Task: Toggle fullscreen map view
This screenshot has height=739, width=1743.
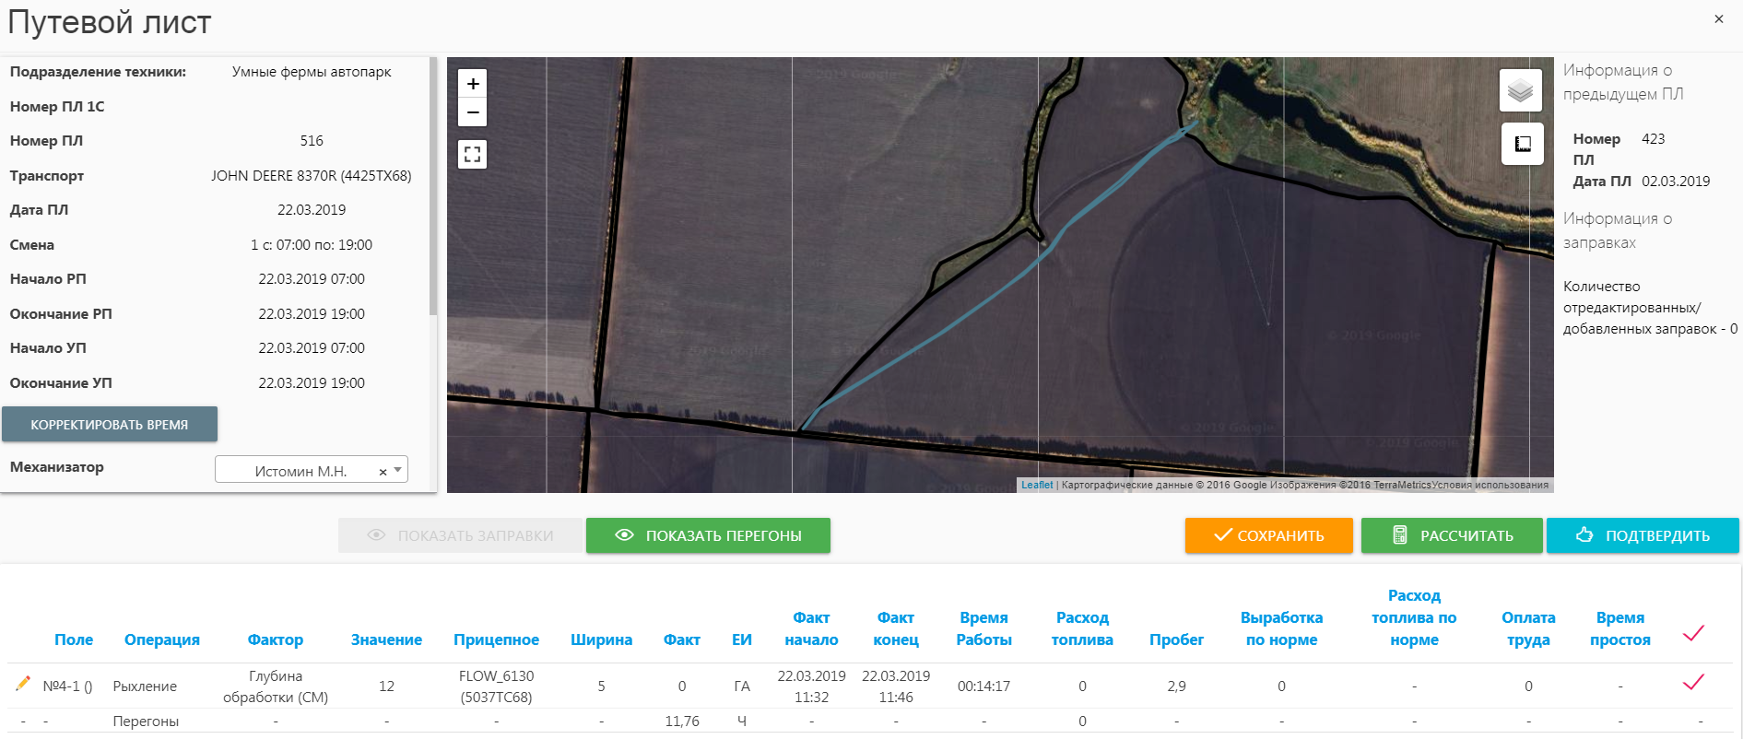Action: click(473, 155)
